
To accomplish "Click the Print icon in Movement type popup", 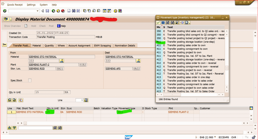I will (x=187, y=22).
